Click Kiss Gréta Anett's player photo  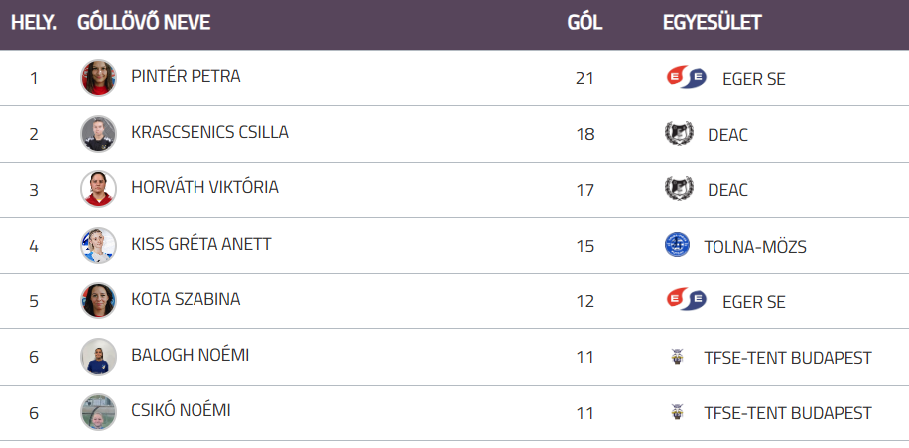pyautogui.click(x=99, y=245)
